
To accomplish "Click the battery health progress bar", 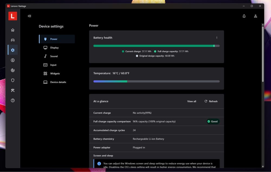I will pyautogui.click(x=156, y=46).
